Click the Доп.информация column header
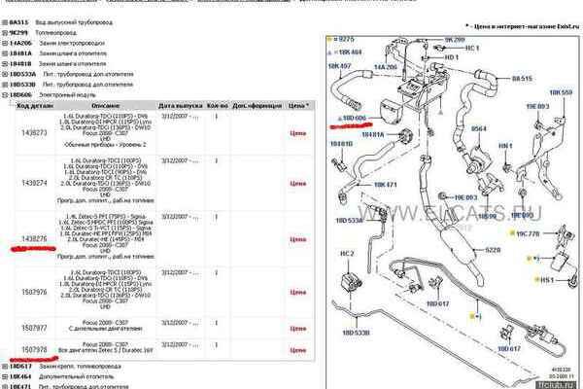 257,106
